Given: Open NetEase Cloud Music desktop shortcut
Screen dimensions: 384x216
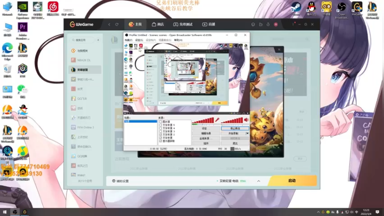Looking at the screenshot, I should [53, 9].
